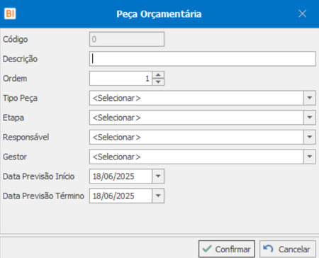Confirm with the Confirmar button

[227, 249]
